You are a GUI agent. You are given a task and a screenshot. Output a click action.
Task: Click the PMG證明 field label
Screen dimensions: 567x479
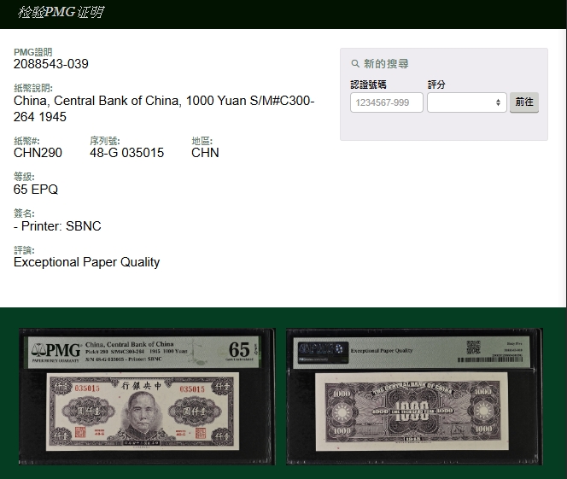click(x=33, y=52)
